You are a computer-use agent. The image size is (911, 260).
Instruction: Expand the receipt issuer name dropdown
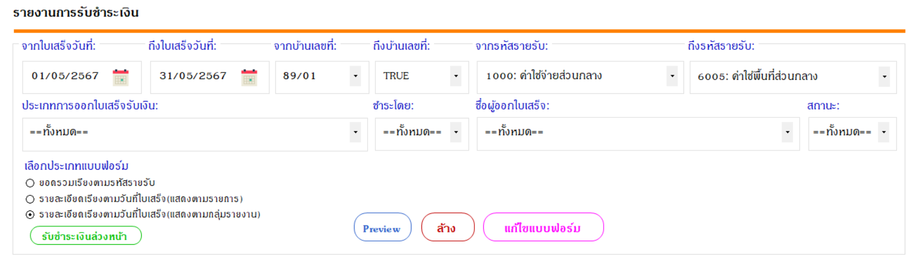coord(787,133)
